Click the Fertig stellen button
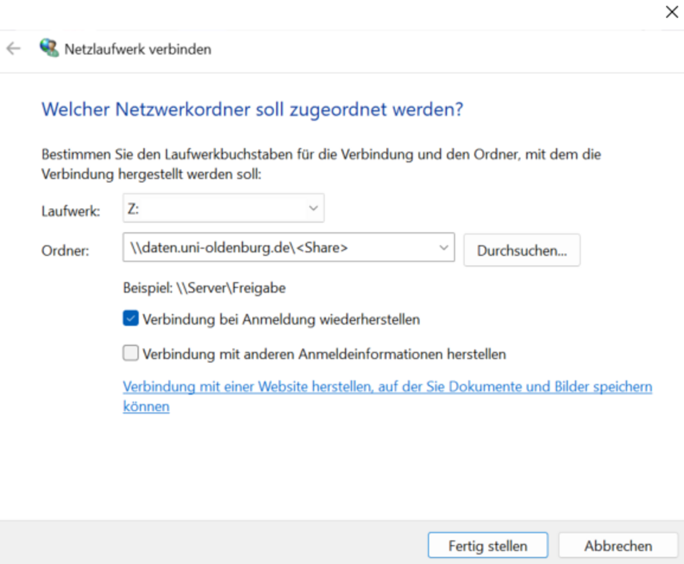 point(487,546)
